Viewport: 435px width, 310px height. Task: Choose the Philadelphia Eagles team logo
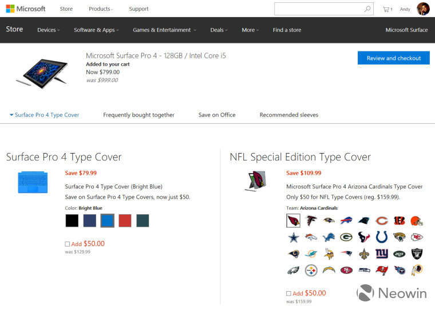tap(293, 271)
